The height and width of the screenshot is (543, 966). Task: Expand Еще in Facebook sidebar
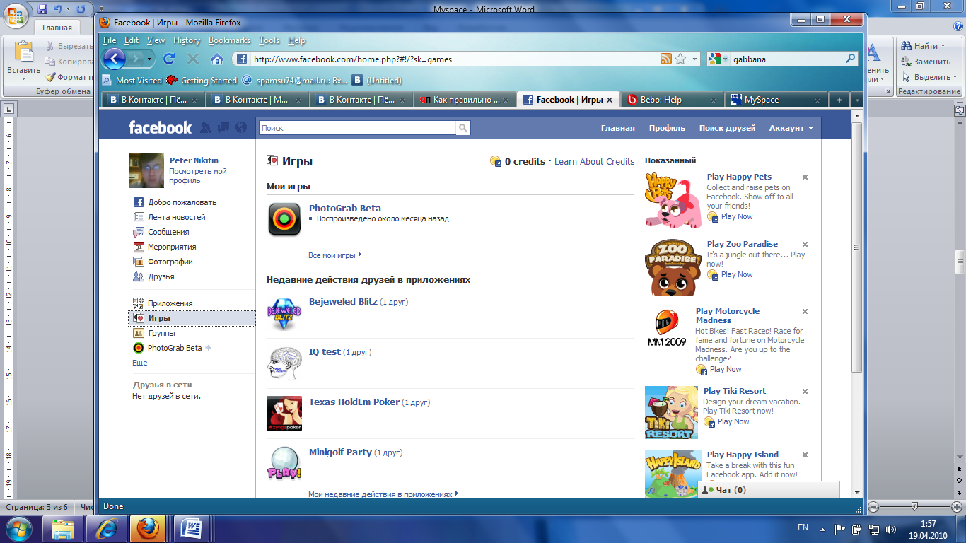140,363
